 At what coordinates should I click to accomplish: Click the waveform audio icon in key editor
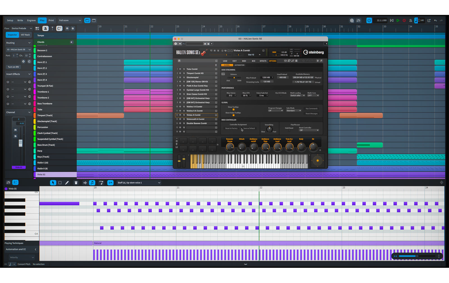coord(85,183)
